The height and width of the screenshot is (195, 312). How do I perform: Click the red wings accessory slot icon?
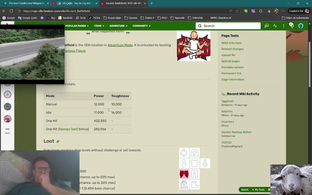(184, 174)
